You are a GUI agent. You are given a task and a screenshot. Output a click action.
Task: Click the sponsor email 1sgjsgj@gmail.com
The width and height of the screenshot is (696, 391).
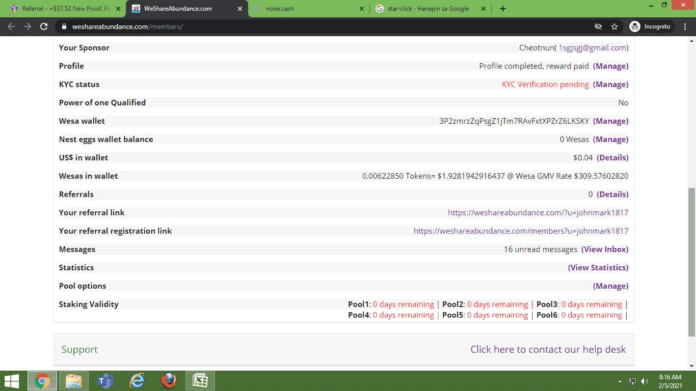coord(593,47)
